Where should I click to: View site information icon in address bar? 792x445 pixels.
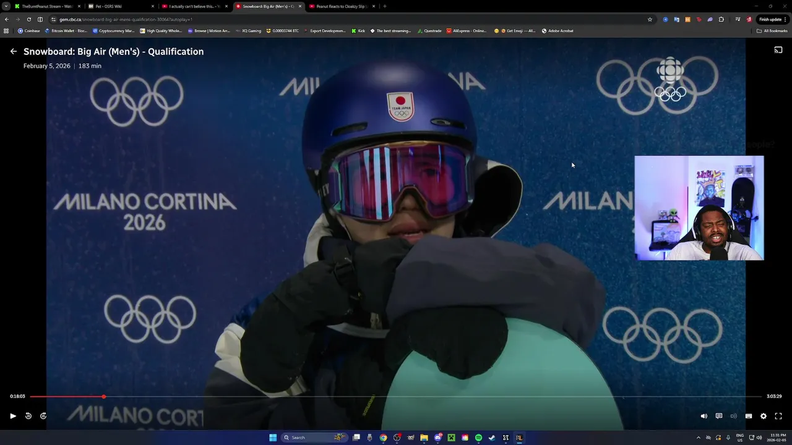(54, 19)
